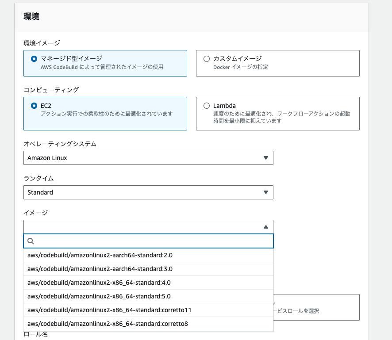This screenshot has width=392, height=340.
Task: Open the オペレーティングシステム dropdown
Action: click(148, 158)
